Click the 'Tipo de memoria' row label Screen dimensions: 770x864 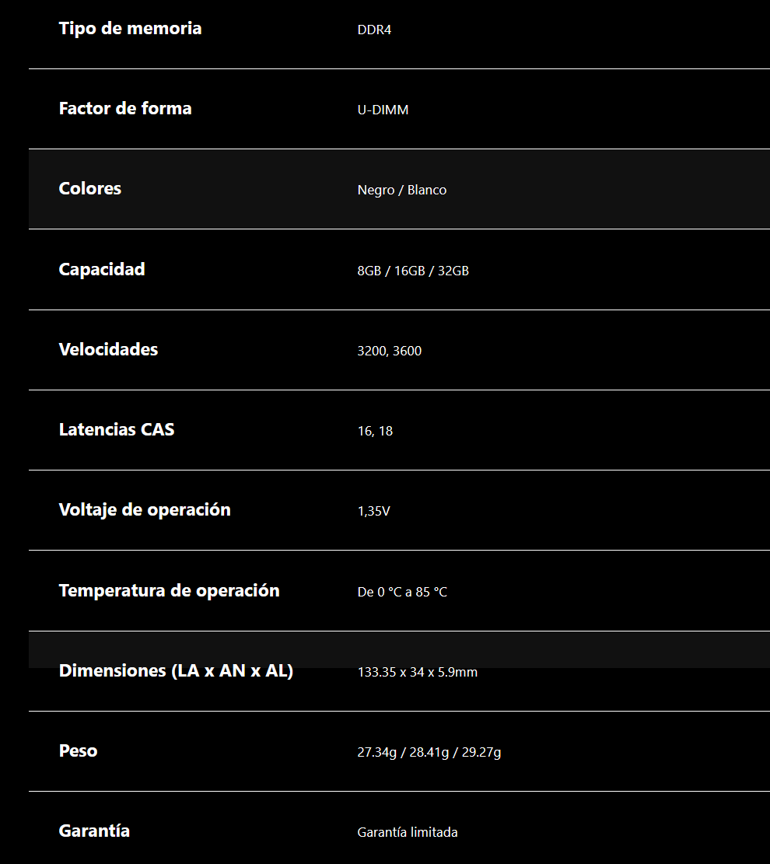(130, 29)
